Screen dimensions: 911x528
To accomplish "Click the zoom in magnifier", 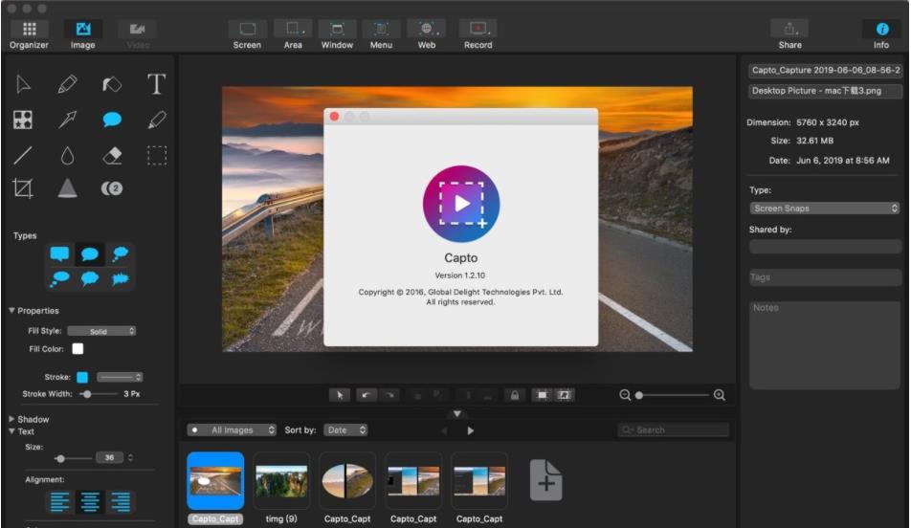I will tap(720, 396).
